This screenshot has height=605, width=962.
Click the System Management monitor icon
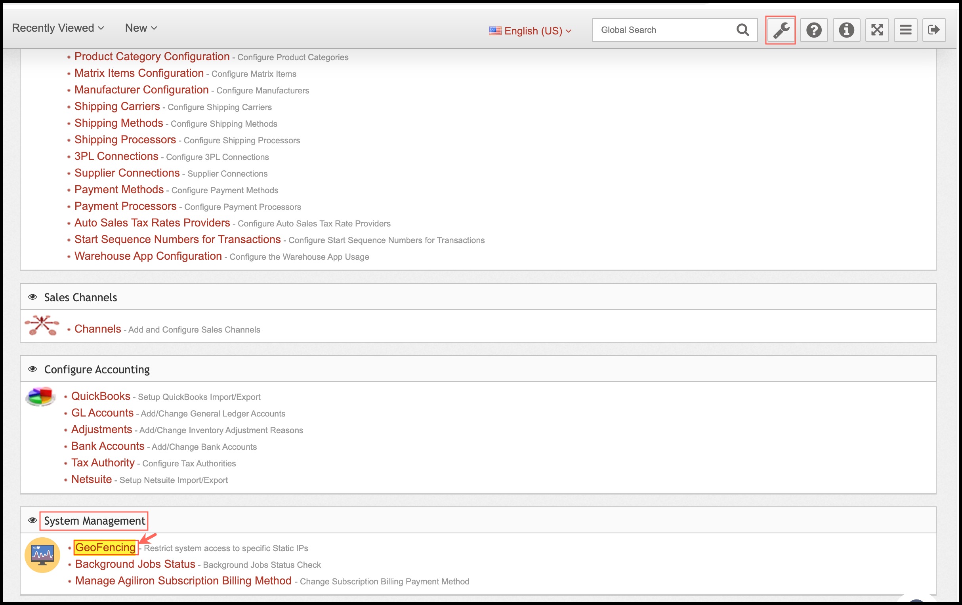[x=42, y=555]
